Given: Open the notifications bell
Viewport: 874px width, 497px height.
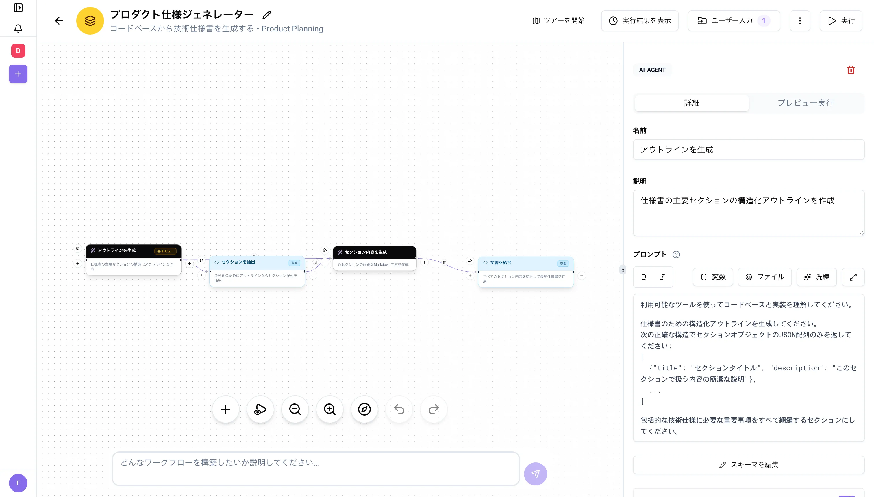Looking at the screenshot, I should click(x=18, y=28).
